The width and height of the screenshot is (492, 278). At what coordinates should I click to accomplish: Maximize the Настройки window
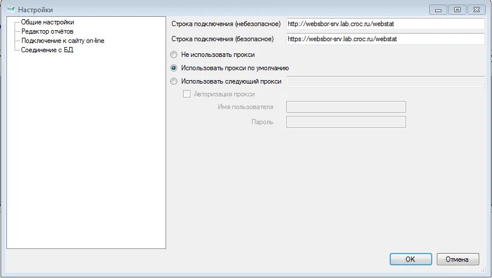click(457, 10)
